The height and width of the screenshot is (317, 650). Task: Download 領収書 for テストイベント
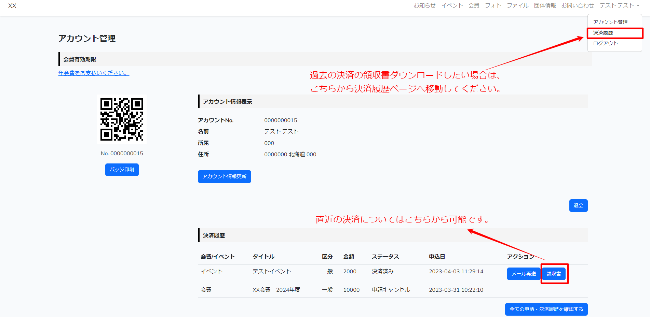554,274
